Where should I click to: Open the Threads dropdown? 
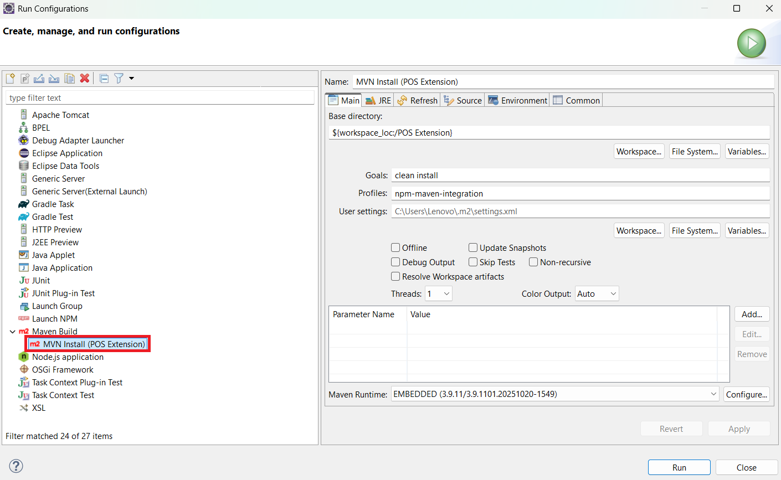(x=439, y=294)
